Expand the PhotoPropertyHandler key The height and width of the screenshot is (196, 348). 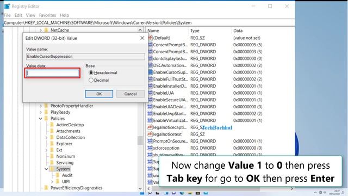coord(41,106)
